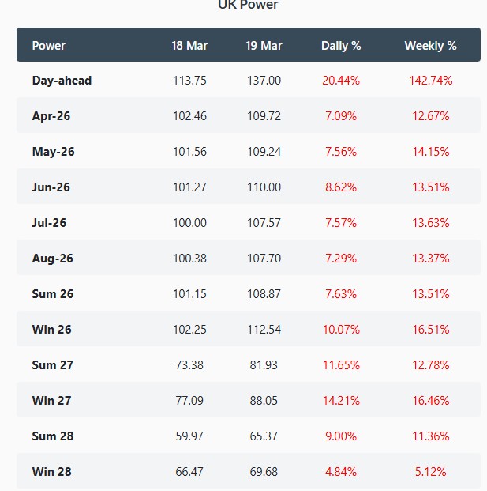Select the Sum 27 row label
Image resolution: width=487 pixels, height=491 pixels.
click(x=53, y=365)
